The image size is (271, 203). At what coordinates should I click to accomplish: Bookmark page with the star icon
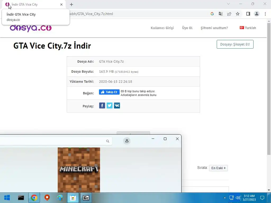coord(238,14)
